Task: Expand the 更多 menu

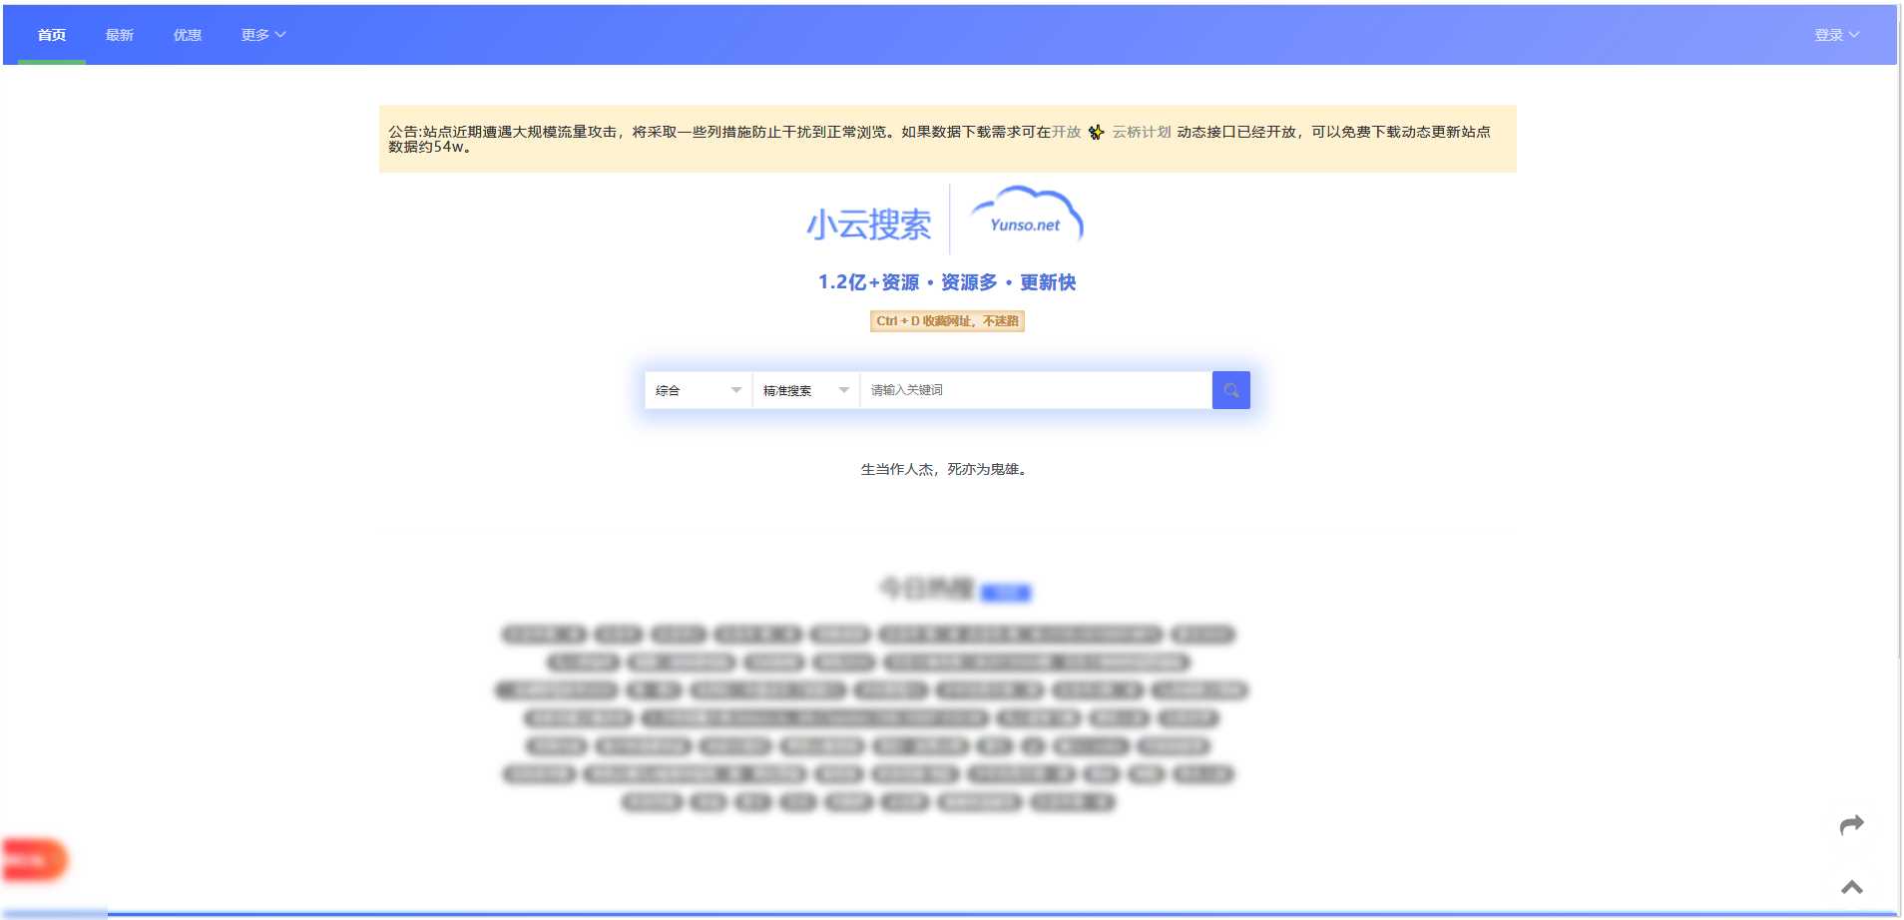Action: (263, 35)
